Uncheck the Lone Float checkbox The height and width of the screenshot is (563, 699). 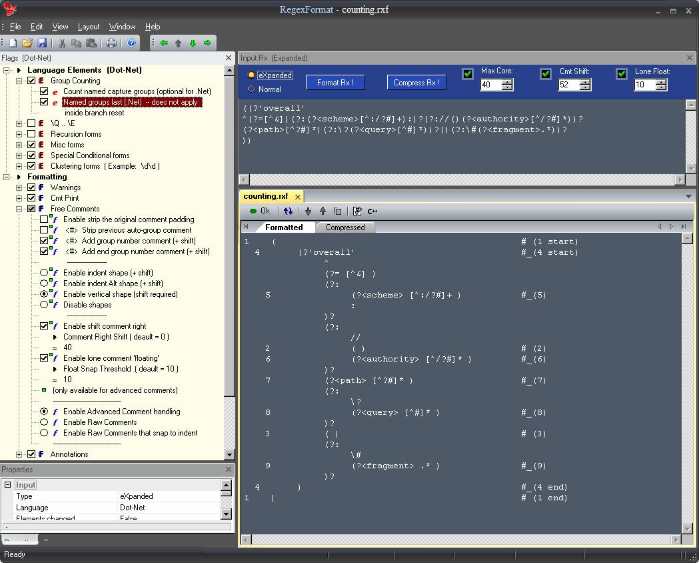click(x=622, y=73)
